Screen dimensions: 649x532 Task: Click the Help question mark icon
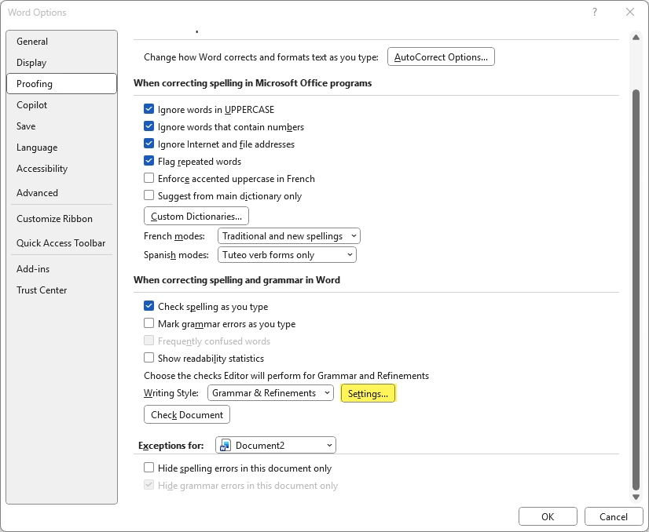pyautogui.click(x=595, y=13)
